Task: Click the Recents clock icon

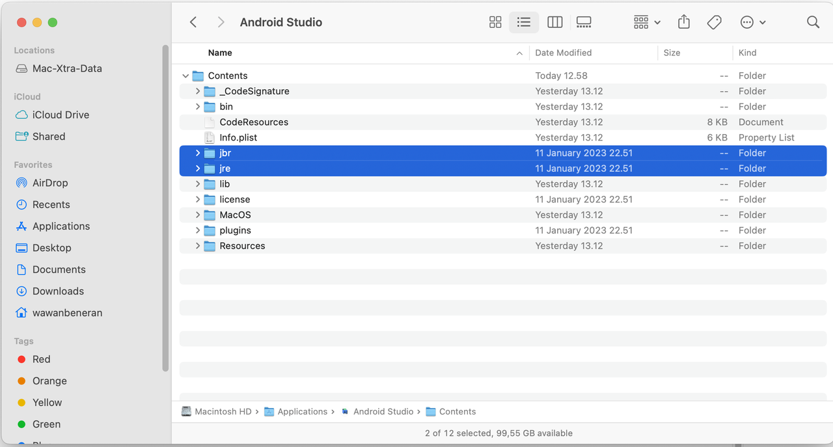Action: click(x=21, y=204)
